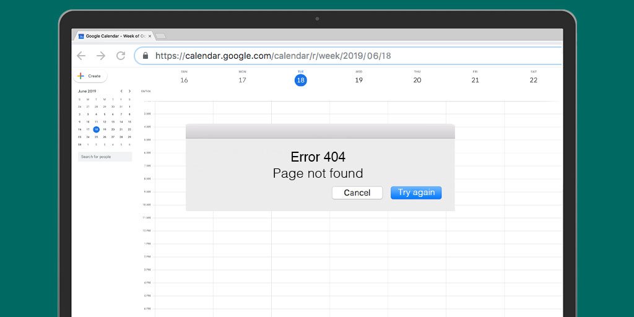
Task: Go to previous month in mini calendar
Action: pyautogui.click(x=121, y=91)
